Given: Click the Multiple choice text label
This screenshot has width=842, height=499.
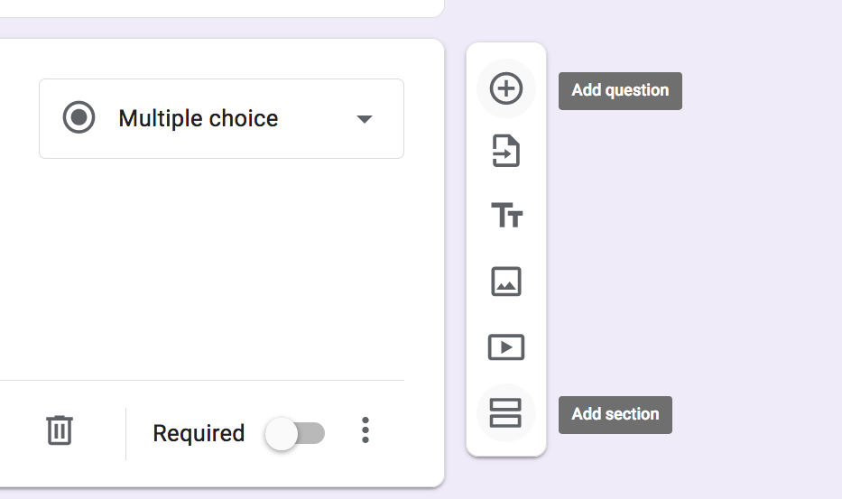Looking at the screenshot, I should click(x=199, y=119).
